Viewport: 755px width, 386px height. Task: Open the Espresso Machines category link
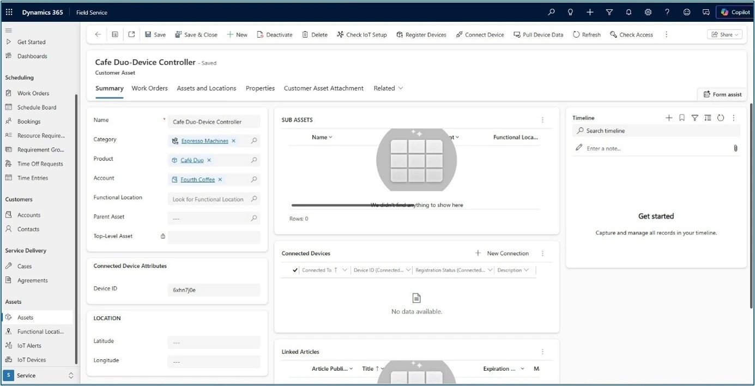204,141
